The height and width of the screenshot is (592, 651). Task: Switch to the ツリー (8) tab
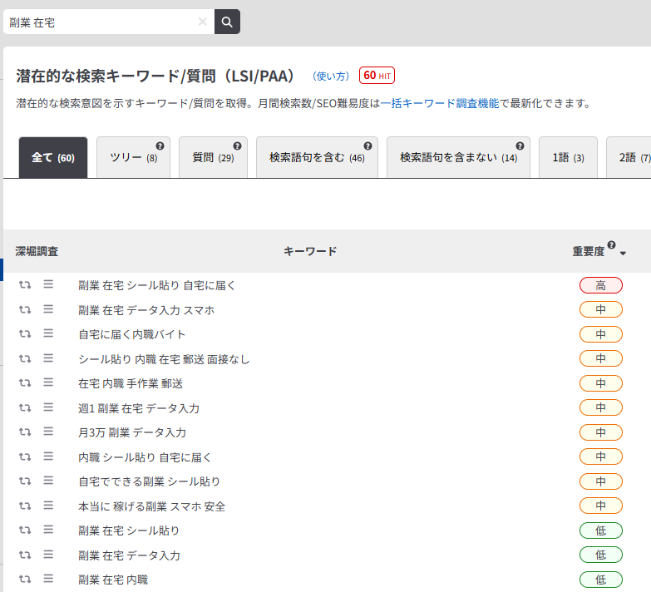[x=133, y=158]
